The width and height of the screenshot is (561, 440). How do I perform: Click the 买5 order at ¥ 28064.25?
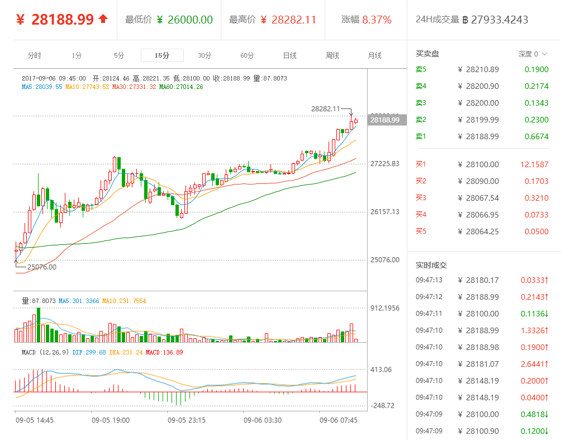coord(482,231)
